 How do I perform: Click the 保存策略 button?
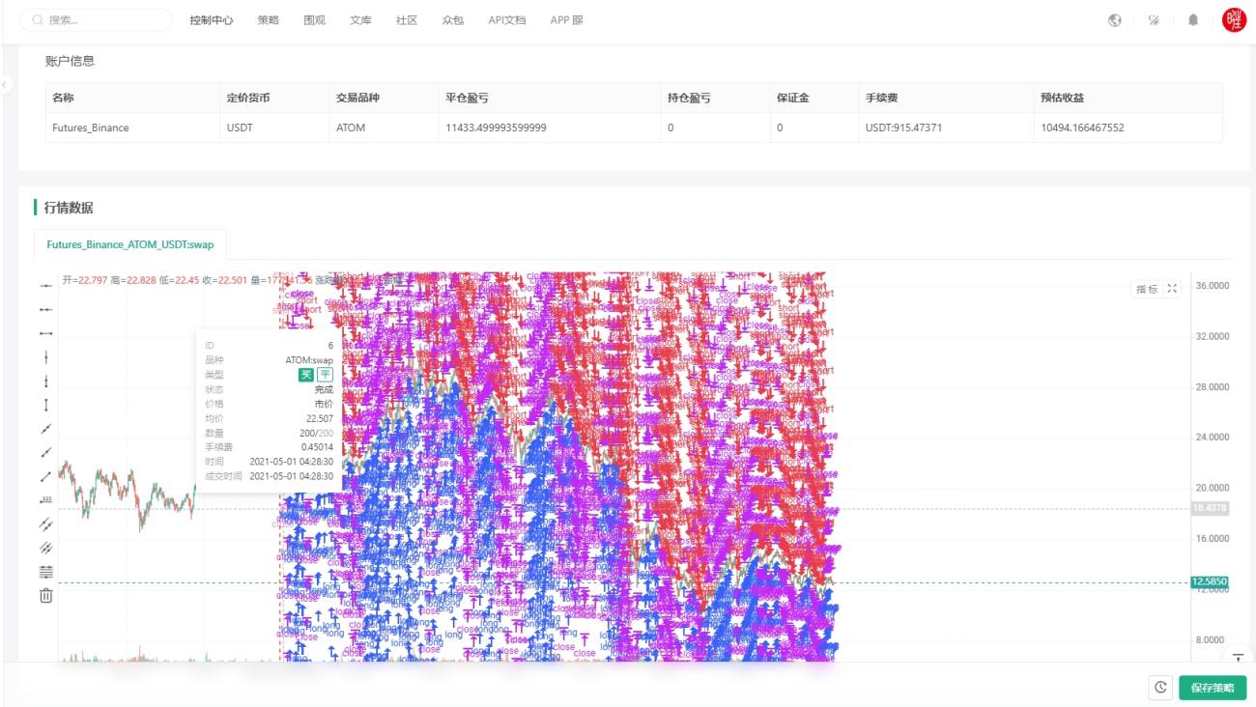click(x=1213, y=688)
